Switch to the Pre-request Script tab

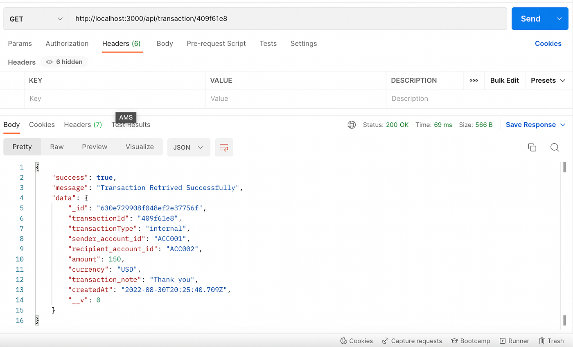pyautogui.click(x=216, y=44)
